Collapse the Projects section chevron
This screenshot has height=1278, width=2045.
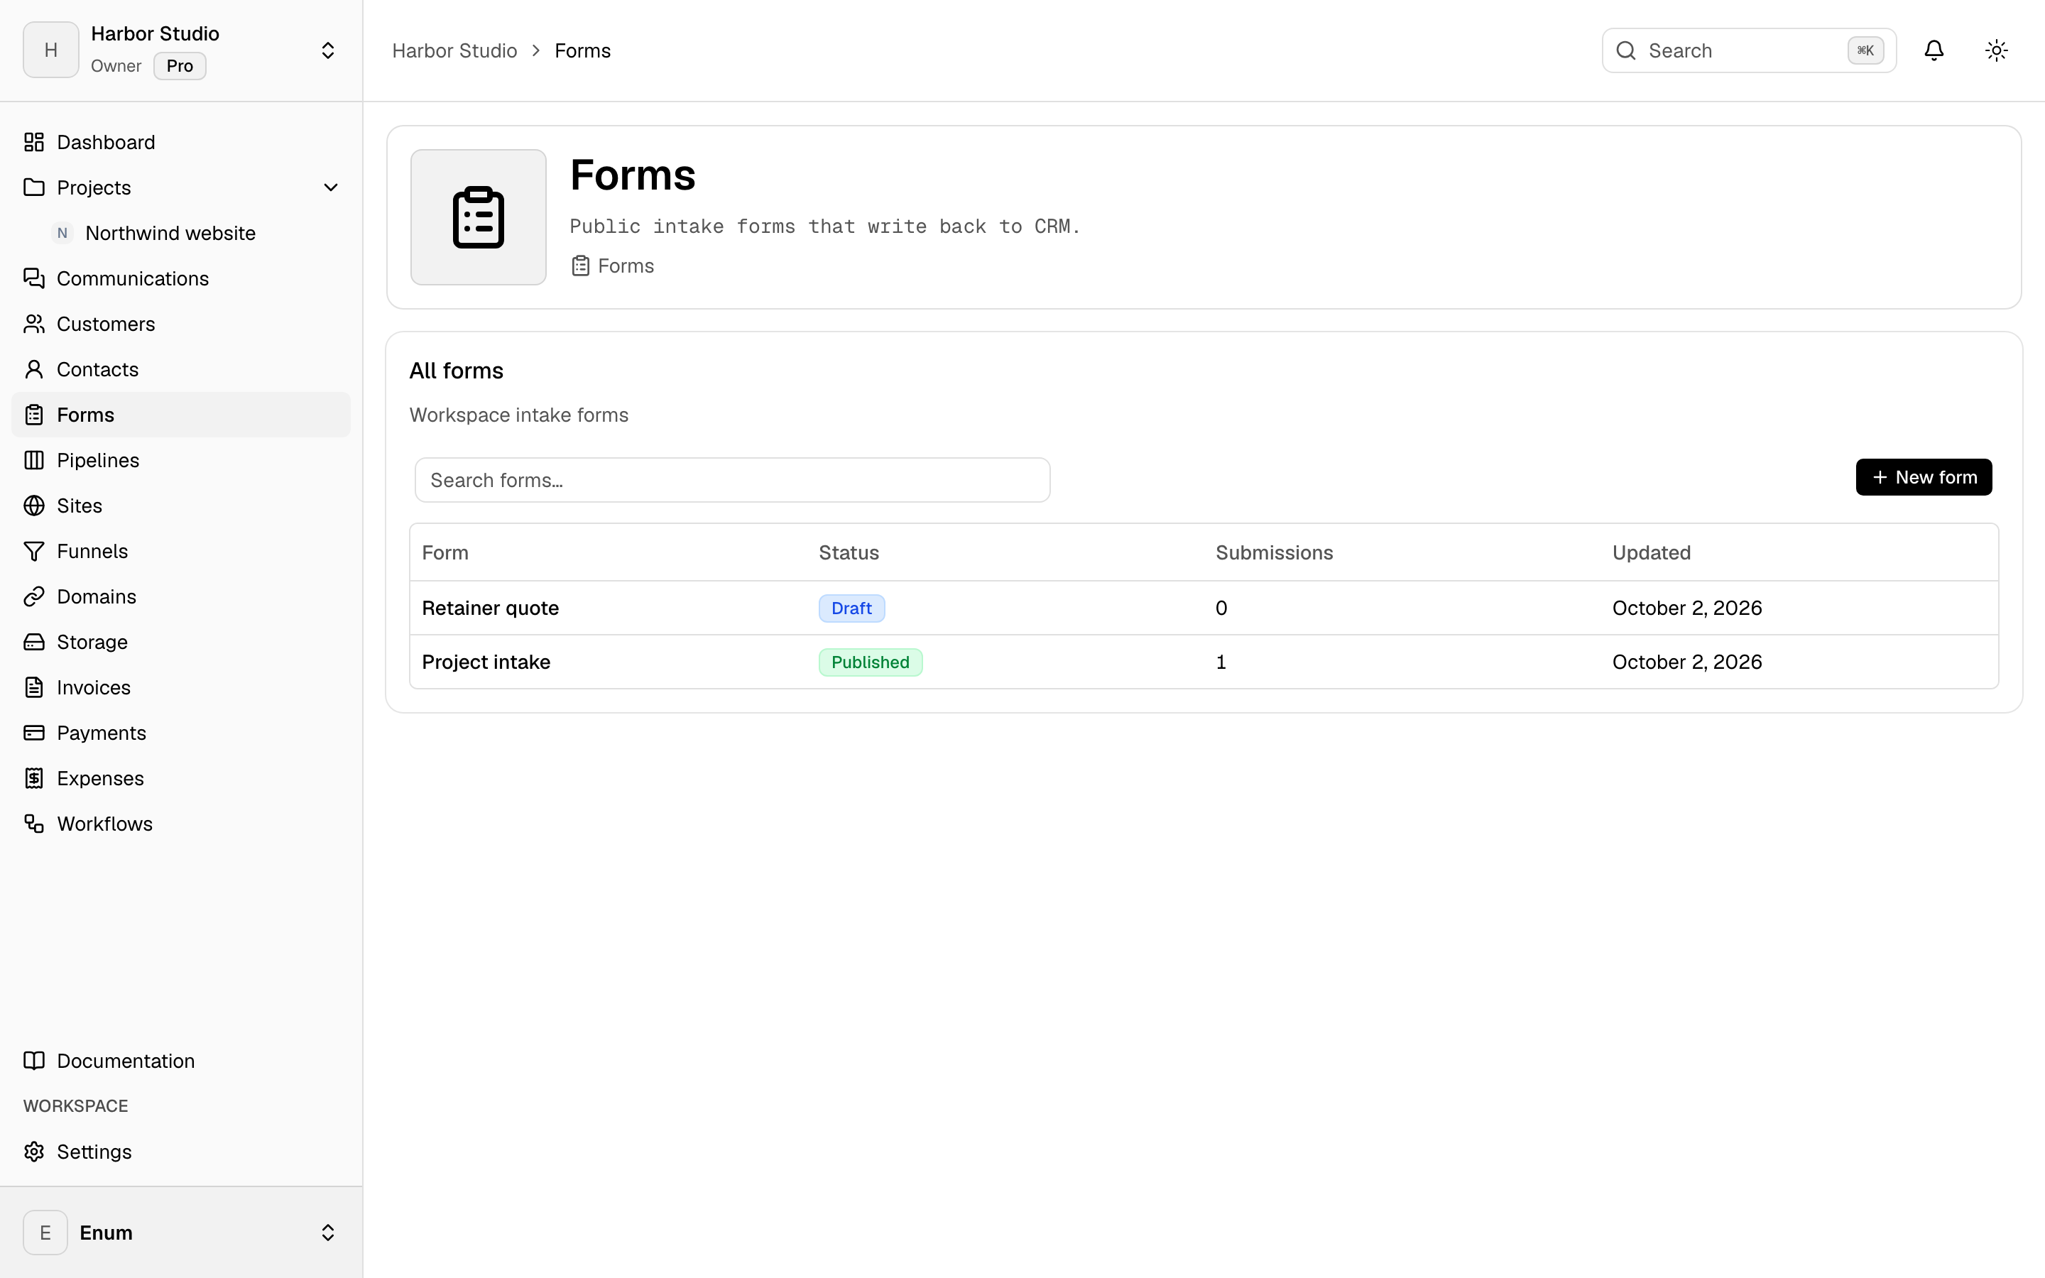332,187
